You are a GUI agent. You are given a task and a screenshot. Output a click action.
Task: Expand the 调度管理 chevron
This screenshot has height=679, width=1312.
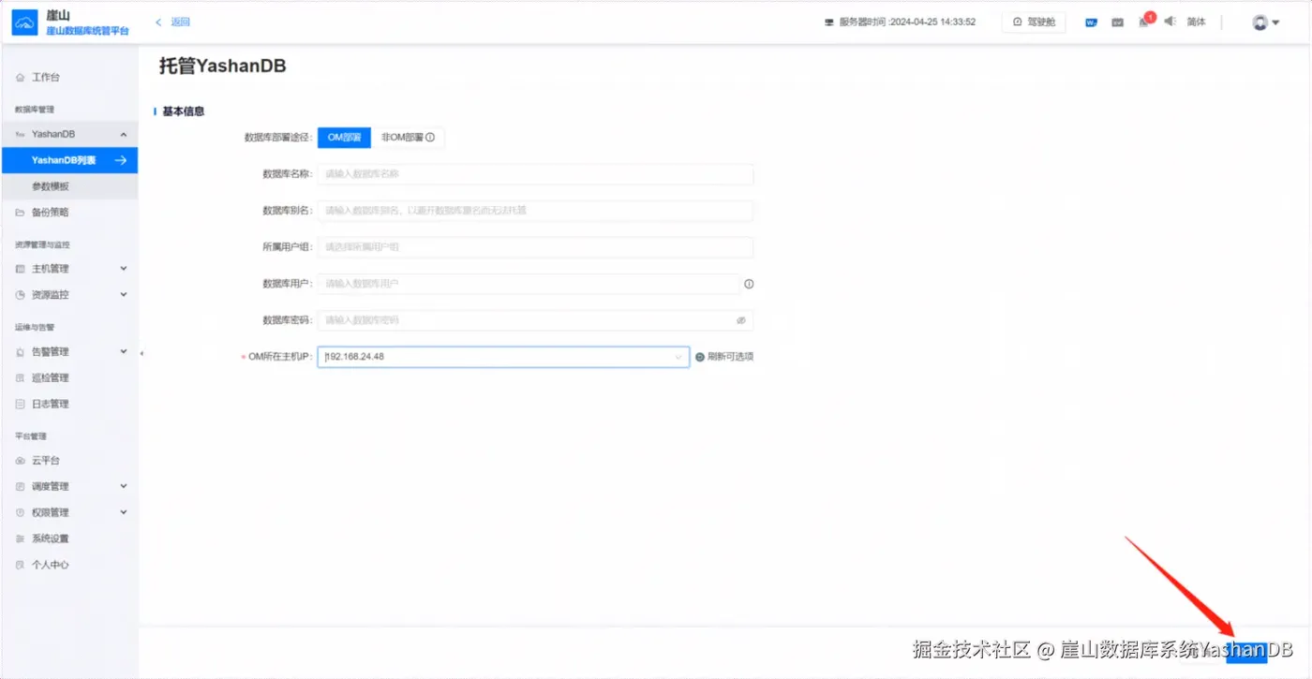123,487
